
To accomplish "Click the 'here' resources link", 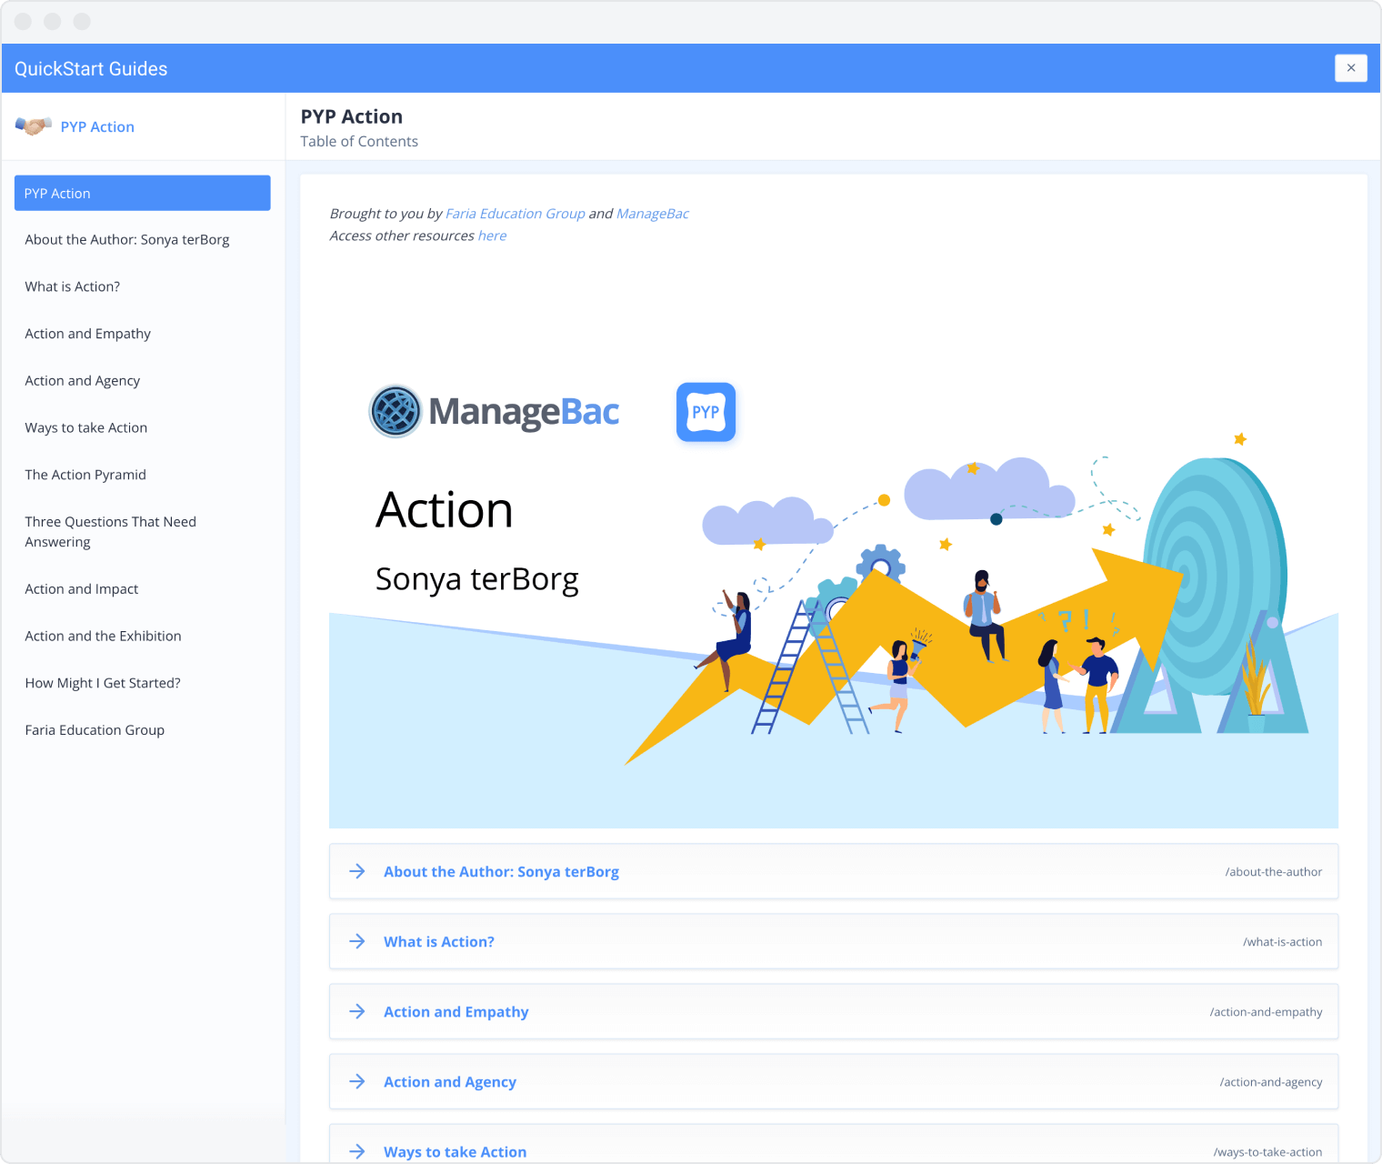I will [492, 236].
